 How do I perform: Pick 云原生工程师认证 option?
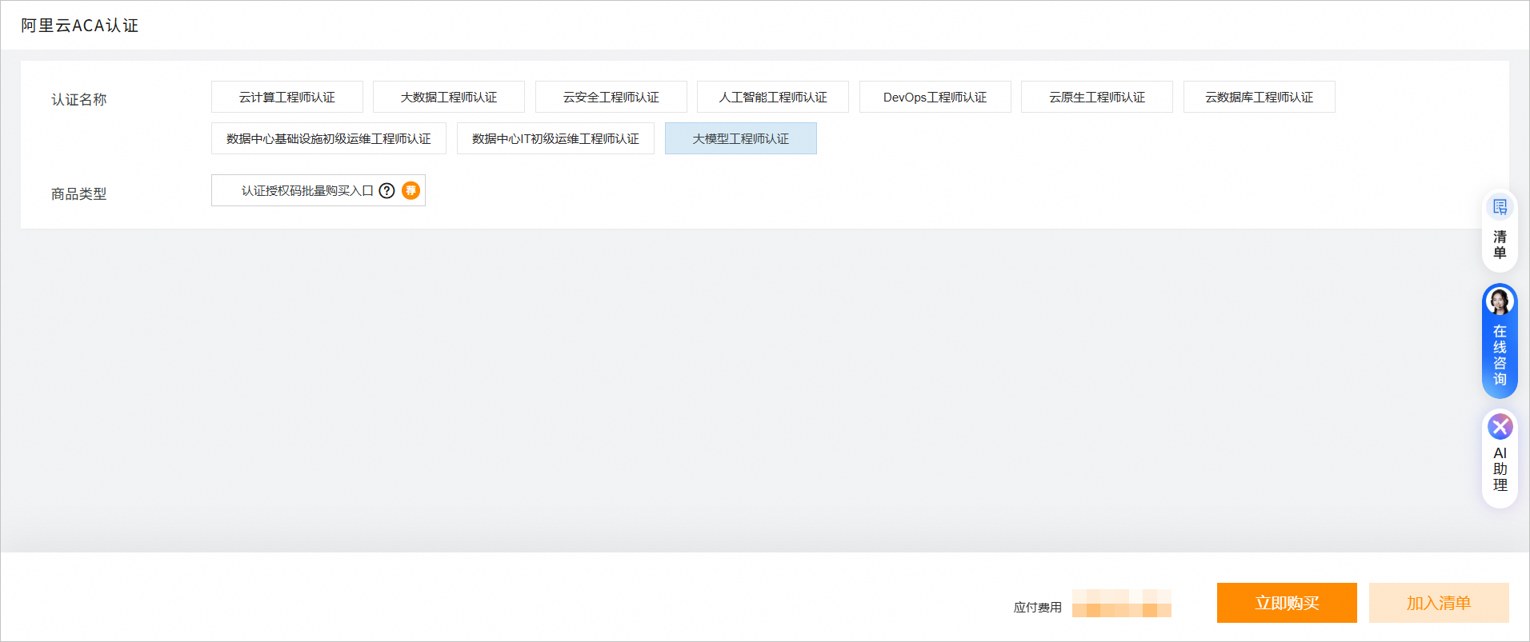(1097, 97)
